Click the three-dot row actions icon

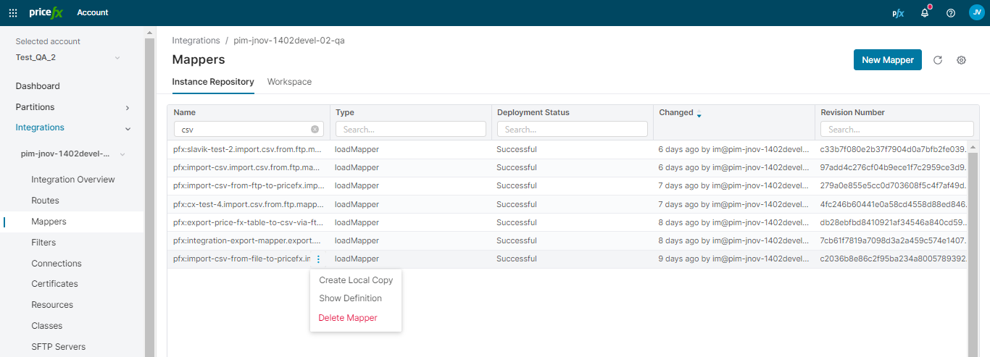click(x=318, y=259)
